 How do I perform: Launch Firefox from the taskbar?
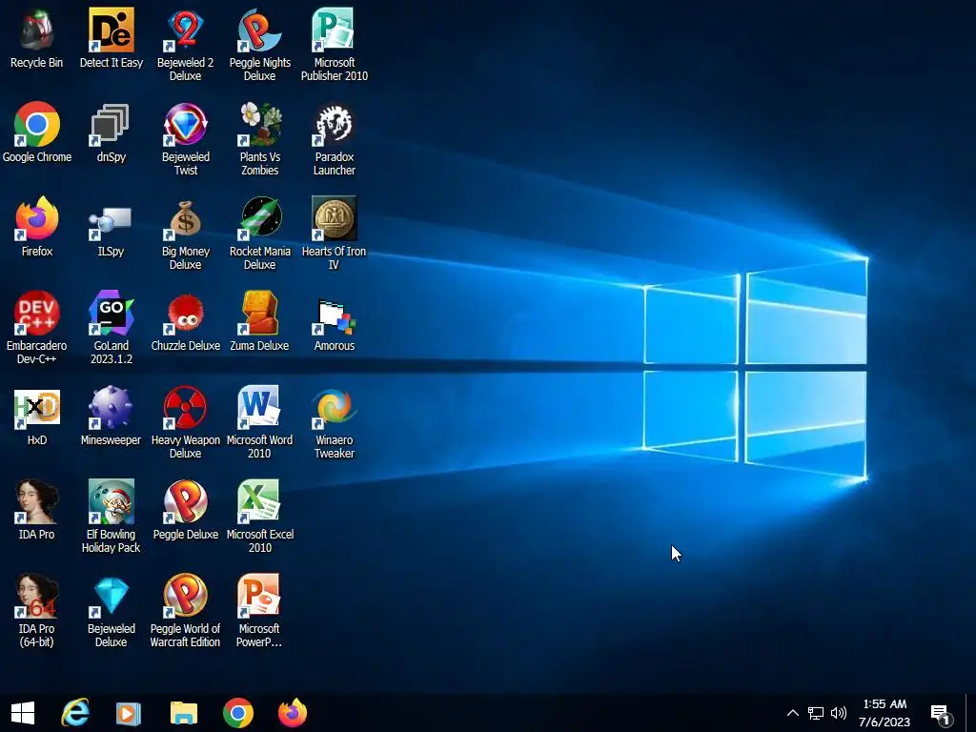pos(293,713)
